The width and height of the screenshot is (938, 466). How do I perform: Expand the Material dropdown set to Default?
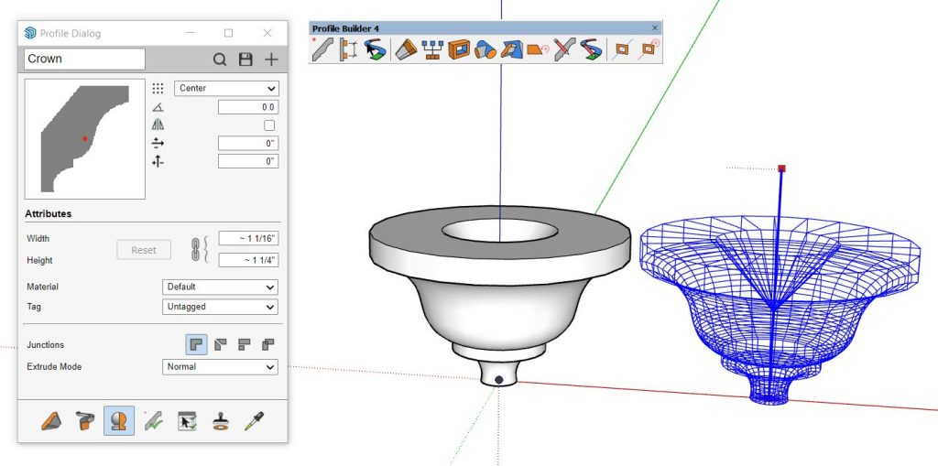pyautogui.click(x=220, y=287)
